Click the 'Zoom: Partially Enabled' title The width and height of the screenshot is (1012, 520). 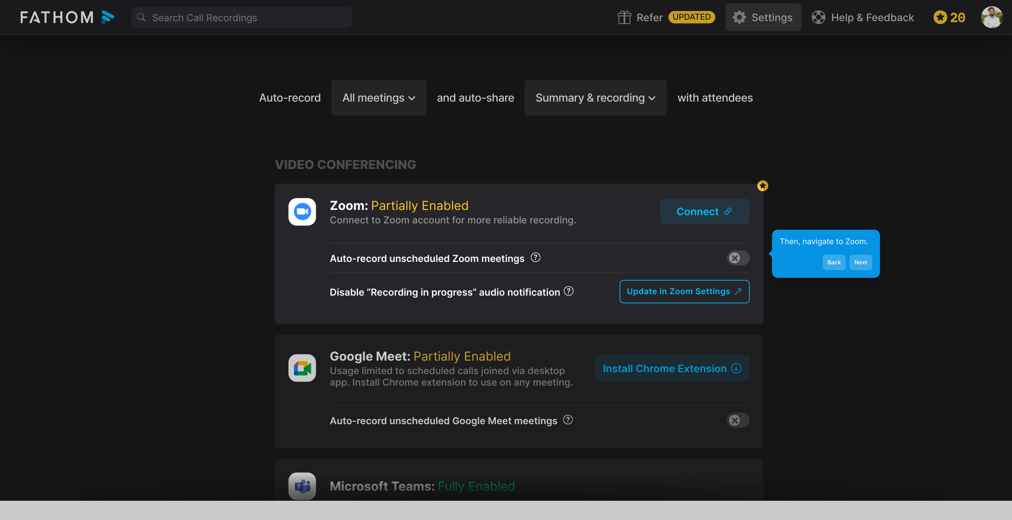point(399,206)
